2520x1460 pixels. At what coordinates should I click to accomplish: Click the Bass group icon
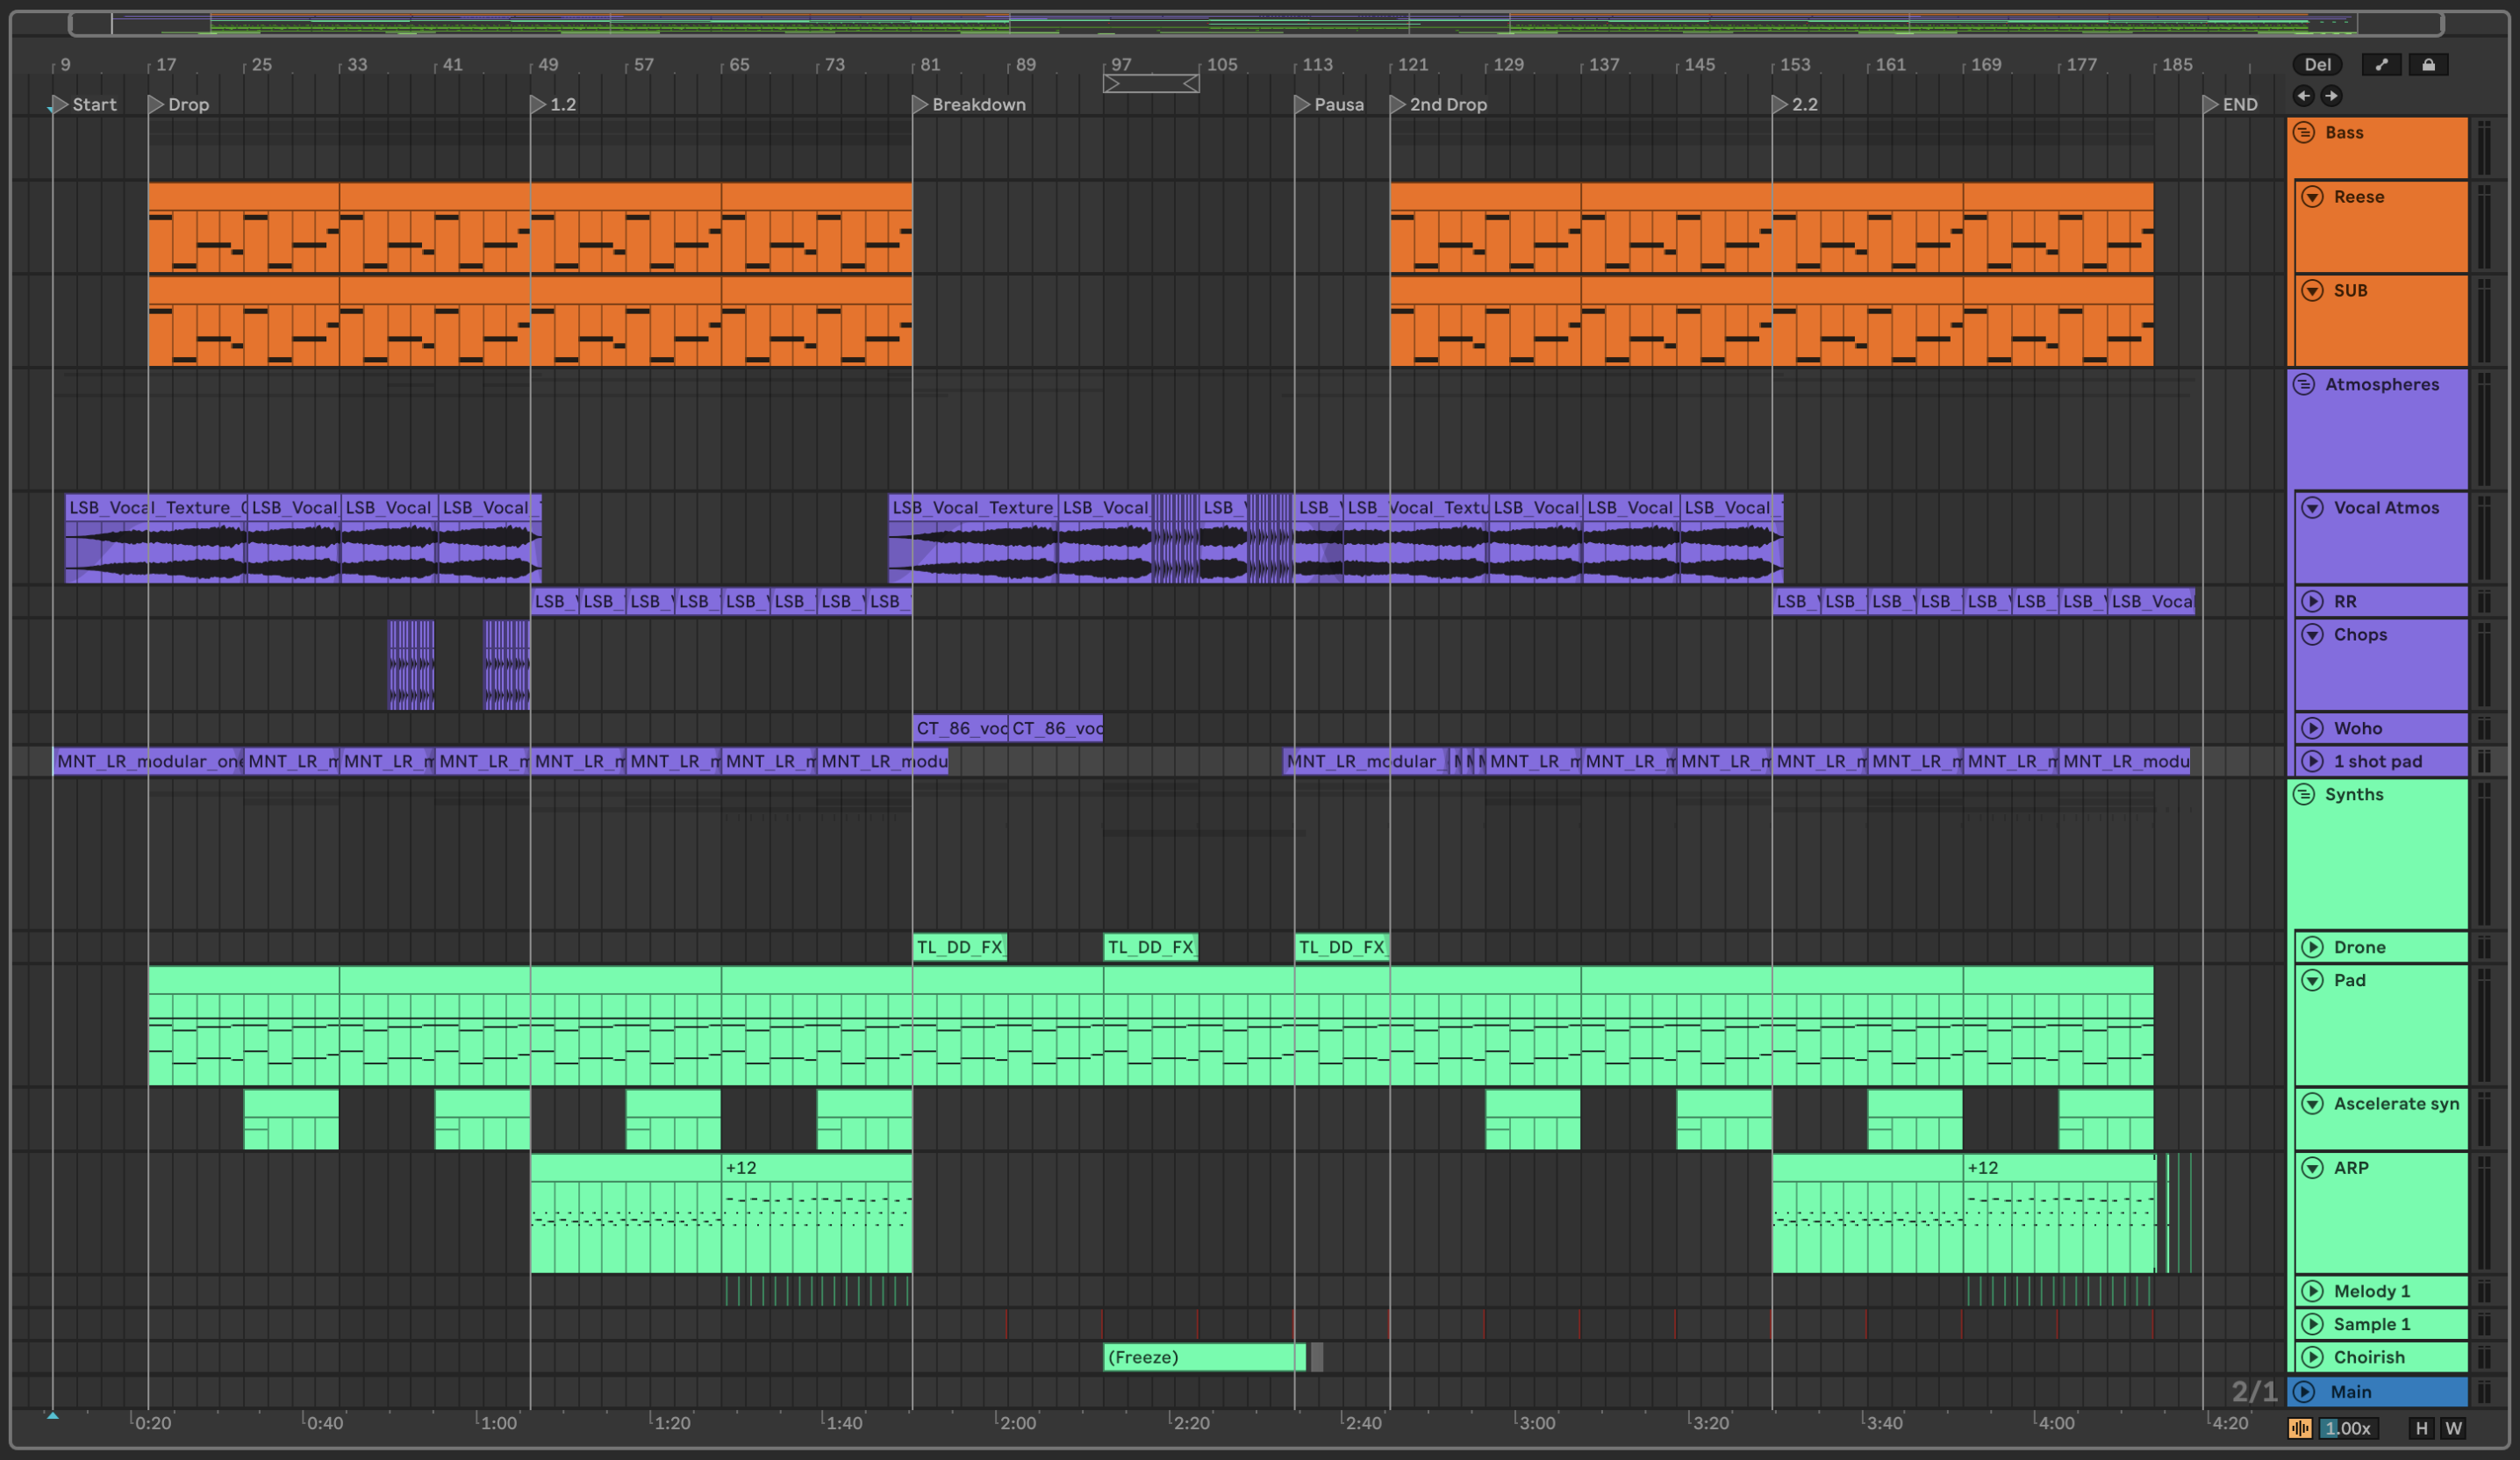(2304, 133)
